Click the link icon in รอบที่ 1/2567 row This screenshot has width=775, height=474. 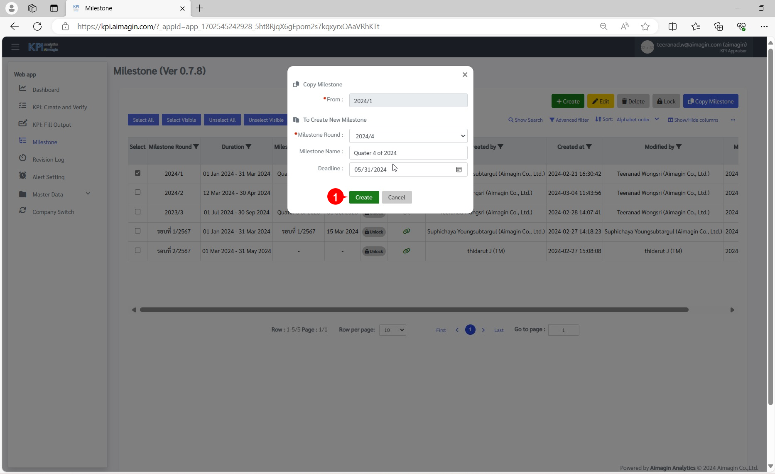click(x=406, y=231)
